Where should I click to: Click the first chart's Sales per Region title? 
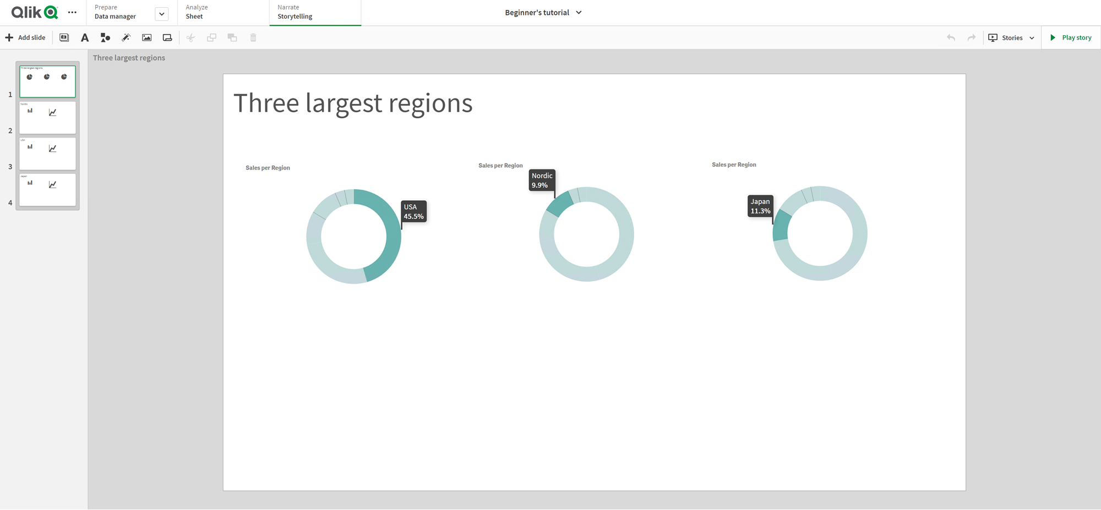pos(268,168)
